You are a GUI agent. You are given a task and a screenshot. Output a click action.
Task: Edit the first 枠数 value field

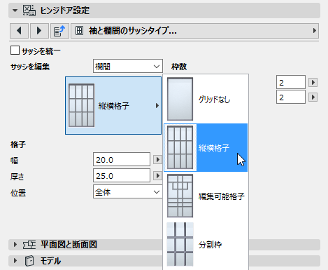click(291, 82)
